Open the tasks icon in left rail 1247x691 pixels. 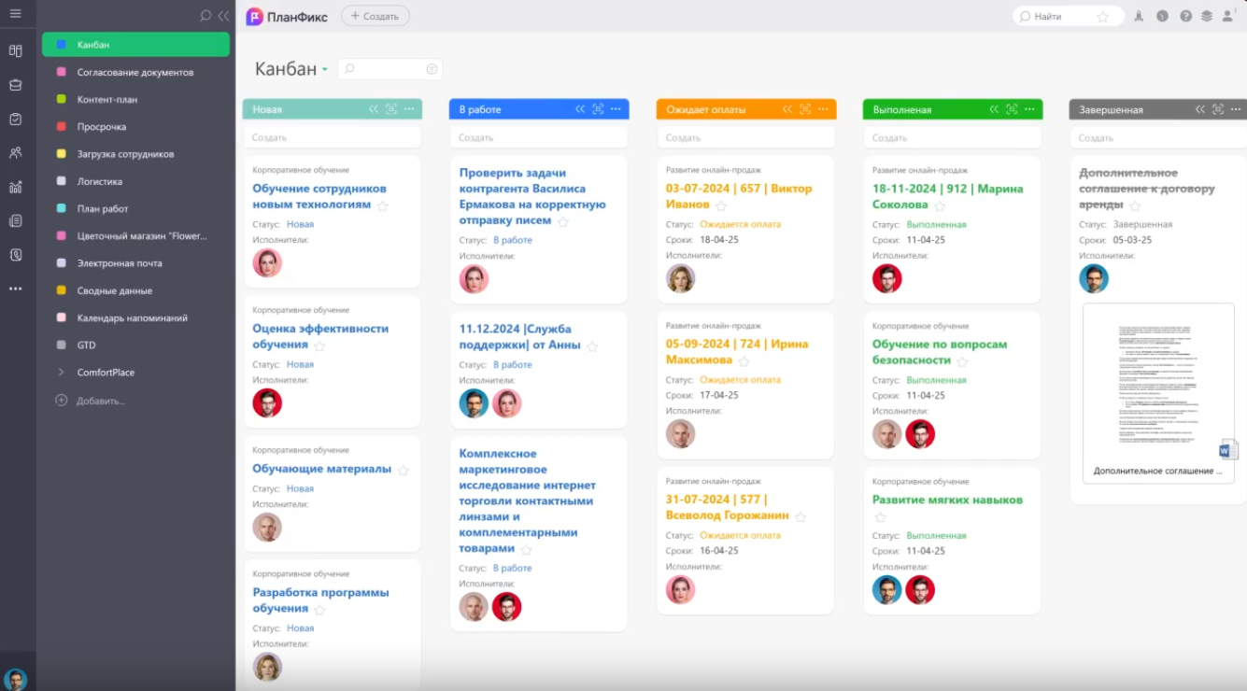click(x=15, y=120)
